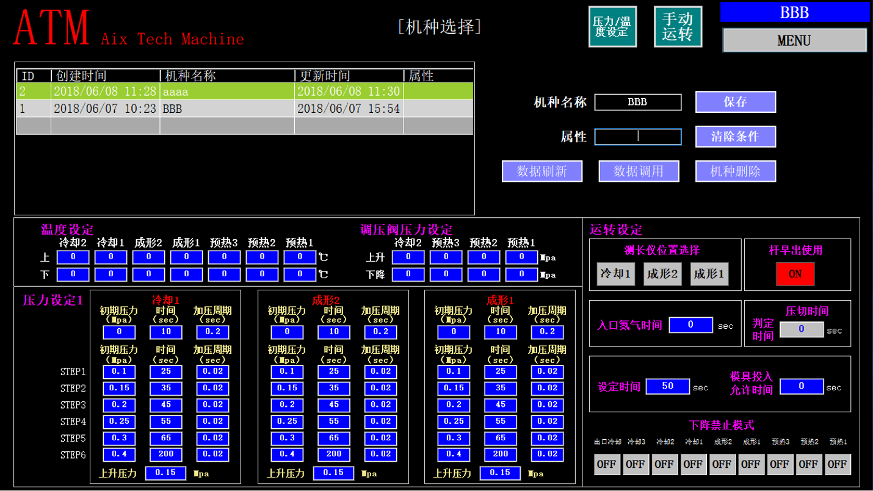Select 冷却1 for 测长仪位置选择

617,274
